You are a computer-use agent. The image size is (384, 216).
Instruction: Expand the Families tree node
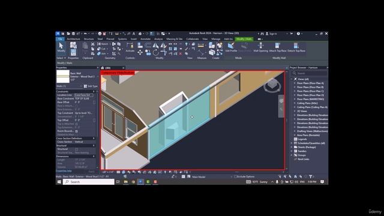pyautogui.click(x=292, y=151)
